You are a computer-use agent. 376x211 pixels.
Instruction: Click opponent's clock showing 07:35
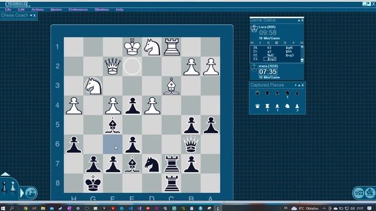tap(268, 72)
